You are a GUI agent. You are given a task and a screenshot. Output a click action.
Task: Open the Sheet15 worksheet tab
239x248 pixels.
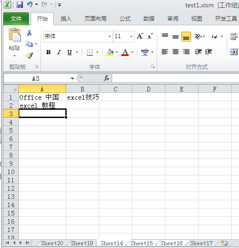(x=142, y=243)
